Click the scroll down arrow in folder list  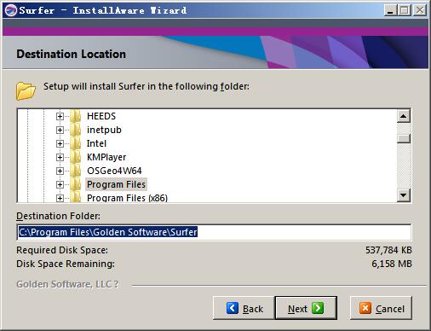tap(404, 195)
